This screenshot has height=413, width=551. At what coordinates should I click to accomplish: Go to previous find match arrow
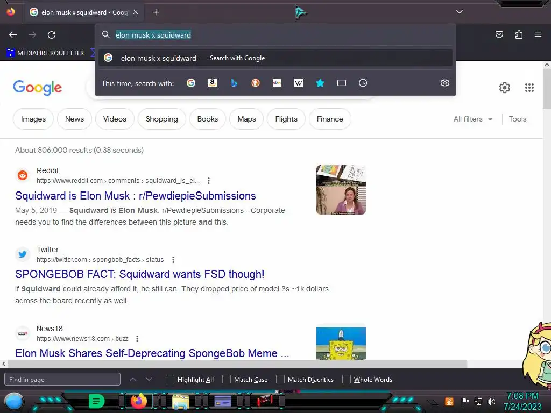pyautogui.click(x=133, y=379)
